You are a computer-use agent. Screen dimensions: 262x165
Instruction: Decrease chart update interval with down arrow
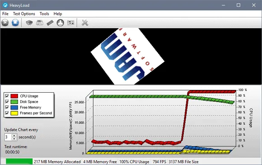14,139
